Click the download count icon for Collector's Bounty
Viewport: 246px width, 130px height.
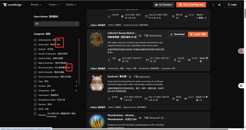coord(109,60)
